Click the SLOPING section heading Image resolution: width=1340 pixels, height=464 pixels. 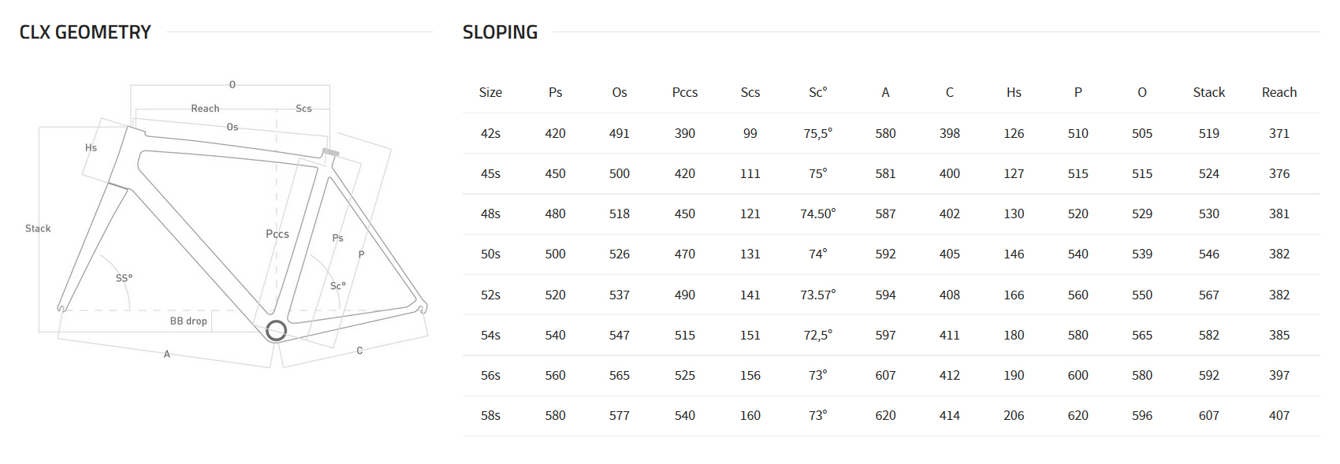tap(500, 32)
